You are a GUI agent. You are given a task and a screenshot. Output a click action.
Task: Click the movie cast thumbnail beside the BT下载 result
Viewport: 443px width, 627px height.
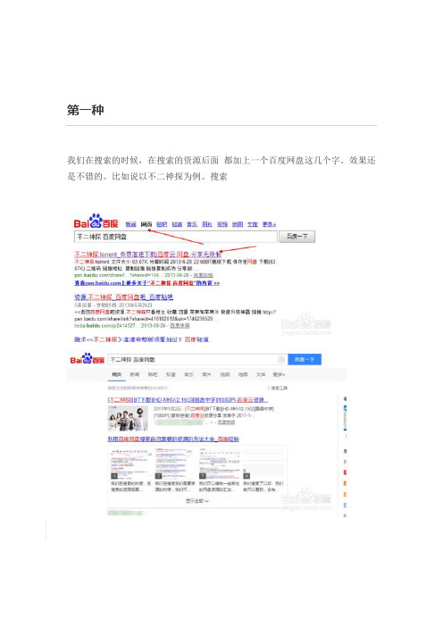point(128,418)
